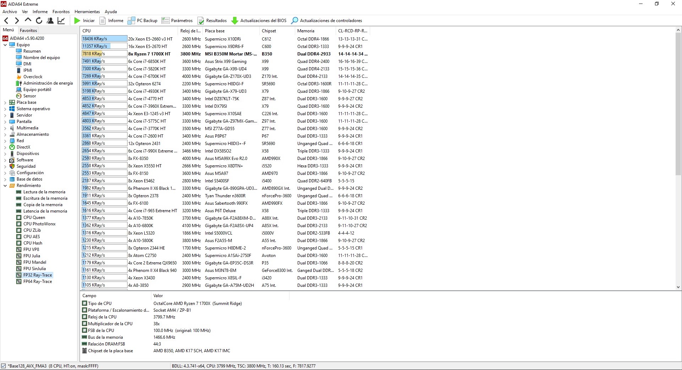Viewport: 682px width, 370px height.
Task: Click the up-level arrow toolbar icon
Action: click(28, 20)
